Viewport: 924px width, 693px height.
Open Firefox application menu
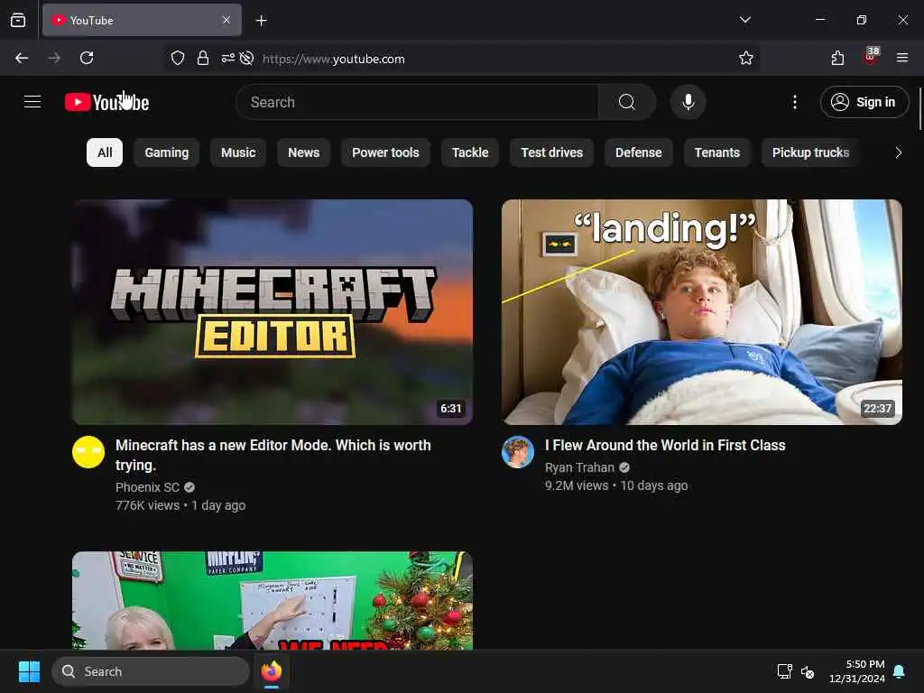(x=902, y=58)
